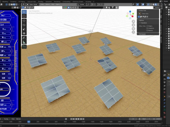This screenshot has height=127, width=170.
Task: Toggle snapping magnet in viewport header
Action: (92, 5)
